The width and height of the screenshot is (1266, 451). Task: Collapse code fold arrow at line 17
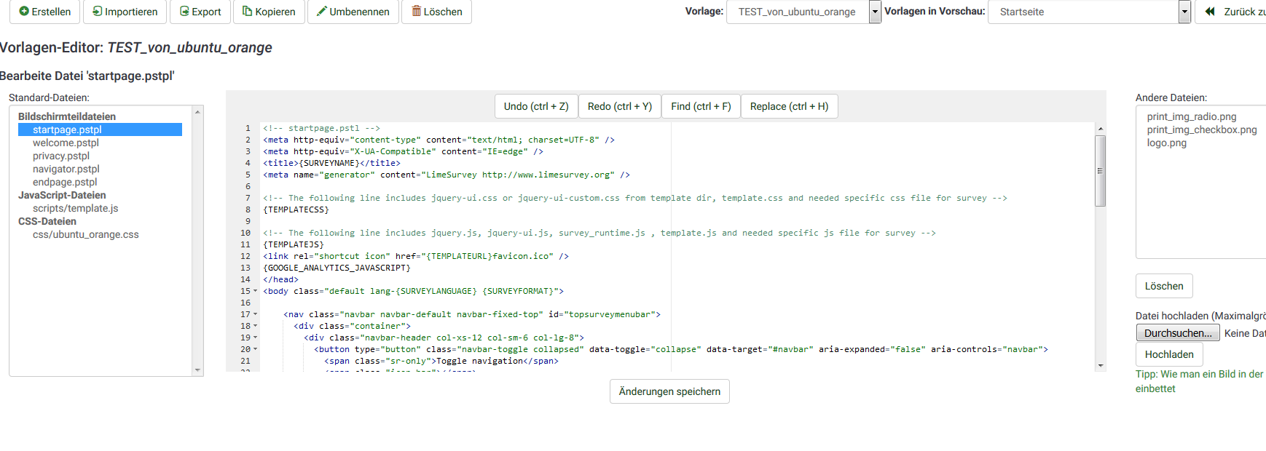255,314
